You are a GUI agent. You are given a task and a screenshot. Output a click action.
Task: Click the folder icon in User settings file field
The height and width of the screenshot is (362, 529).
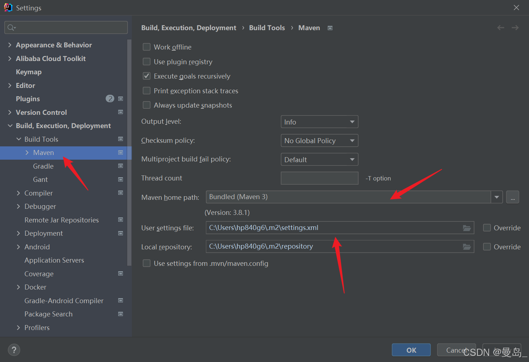coord(466,228)
